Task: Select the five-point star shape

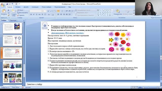Action: (110, 15)
